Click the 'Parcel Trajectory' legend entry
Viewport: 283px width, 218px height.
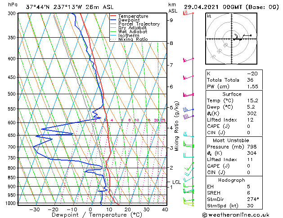tap(139, 24)
